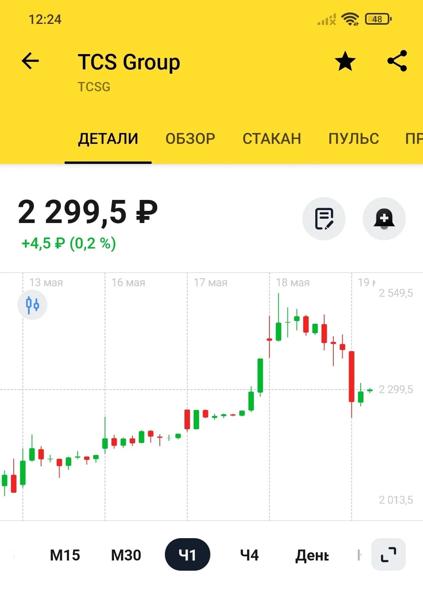
Task: Open the share icon
Action: coord(397,61)
